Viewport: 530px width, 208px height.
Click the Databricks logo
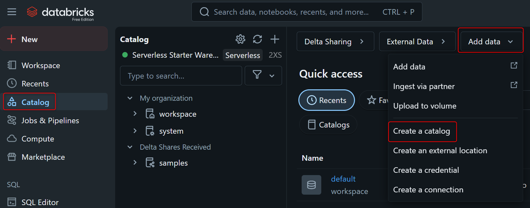tap(60, 13)
